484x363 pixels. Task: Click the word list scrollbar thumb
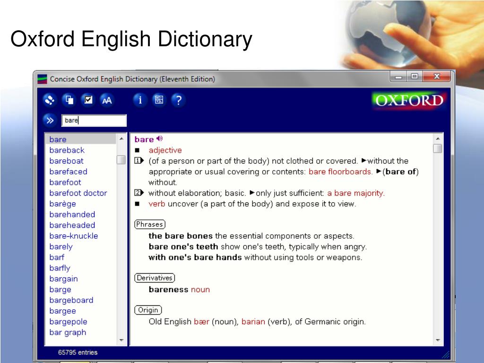121,160
